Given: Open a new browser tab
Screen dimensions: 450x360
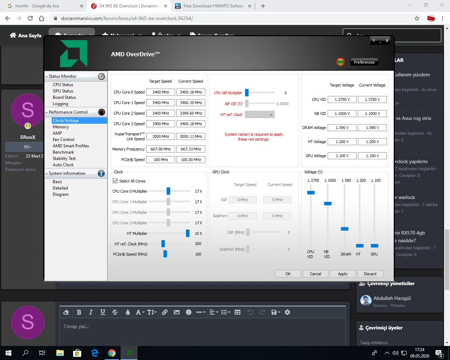Looking at the screenshot, I should [263, 6].
